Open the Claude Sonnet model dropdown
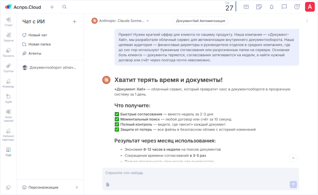The image size is (318, 195). coord(120,21)
